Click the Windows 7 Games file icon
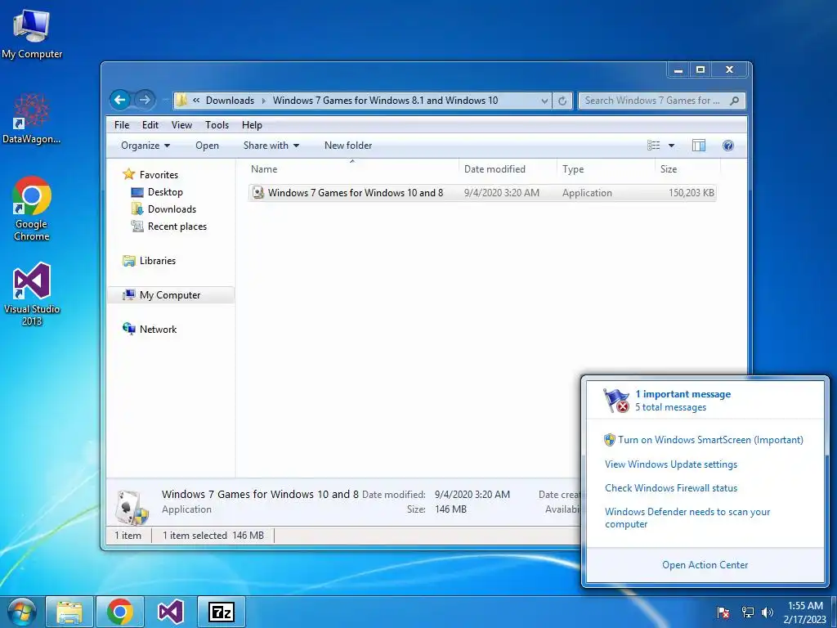Viewport: 837px width, 628px height. [258, 193]
